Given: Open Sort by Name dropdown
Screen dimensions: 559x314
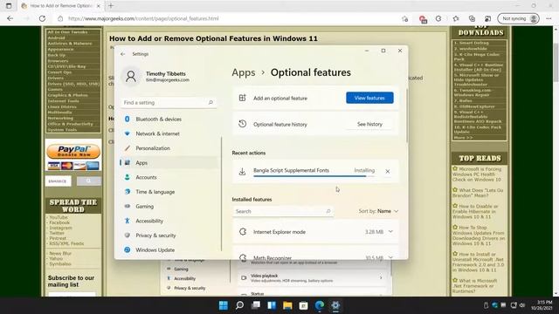Looking at the screenshot, I should pos(378,211).
